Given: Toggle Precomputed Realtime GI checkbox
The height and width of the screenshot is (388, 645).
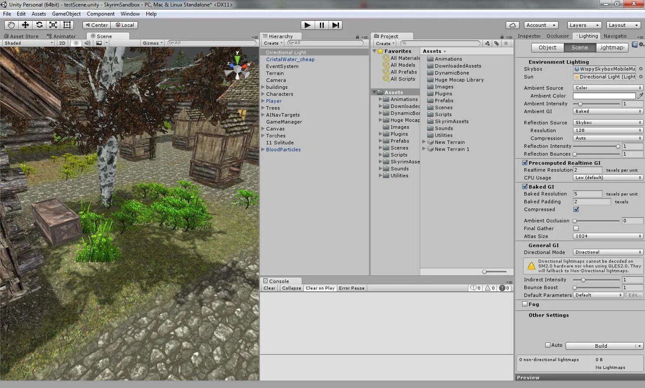Looking at the screenshot, I should pyautogui.click(x=525, y=163).
